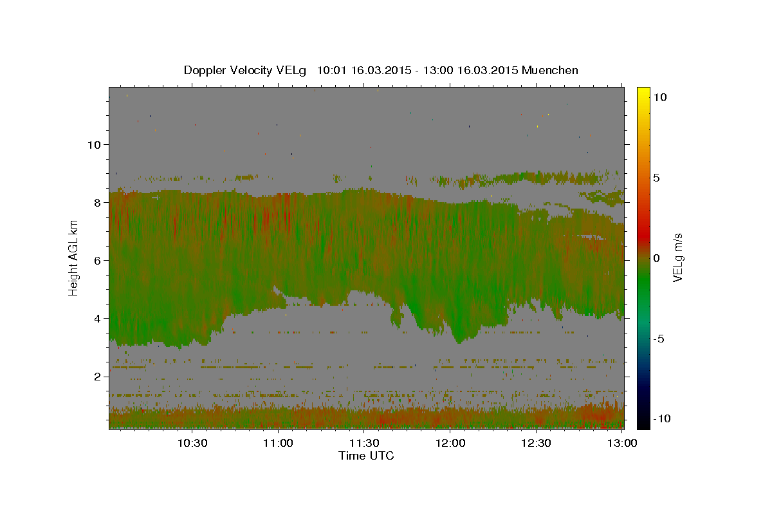
Task: Click the 'VELg m/s' colorbar label
Action: (677, 258)
